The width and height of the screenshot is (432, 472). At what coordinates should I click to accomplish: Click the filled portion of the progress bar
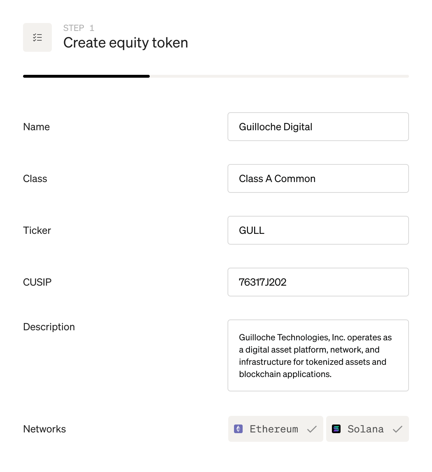86,76
